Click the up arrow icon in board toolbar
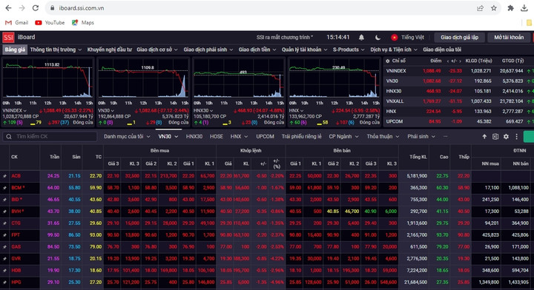 (484, 137)
